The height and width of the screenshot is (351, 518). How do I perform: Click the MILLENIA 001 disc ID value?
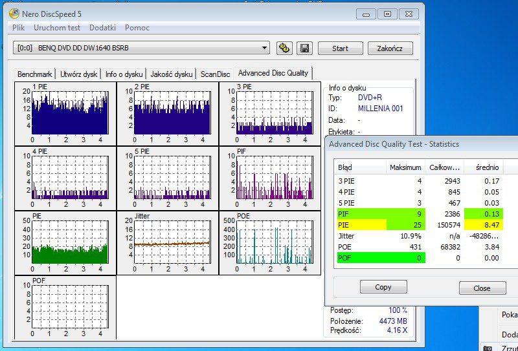point(380,109)
